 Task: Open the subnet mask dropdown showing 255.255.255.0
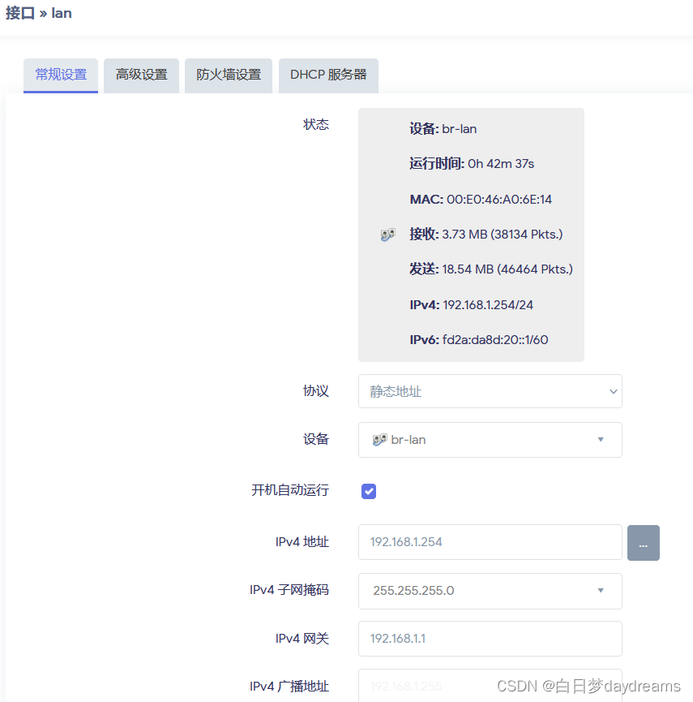tap(490, 591)
